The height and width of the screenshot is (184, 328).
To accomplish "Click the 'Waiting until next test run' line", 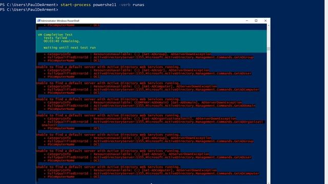I will 70,48.
